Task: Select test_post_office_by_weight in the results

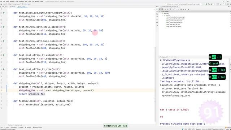Action: 174,26
